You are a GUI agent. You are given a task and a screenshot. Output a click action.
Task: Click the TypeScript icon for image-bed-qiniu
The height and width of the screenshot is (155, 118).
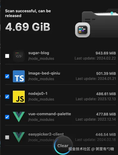19,76
